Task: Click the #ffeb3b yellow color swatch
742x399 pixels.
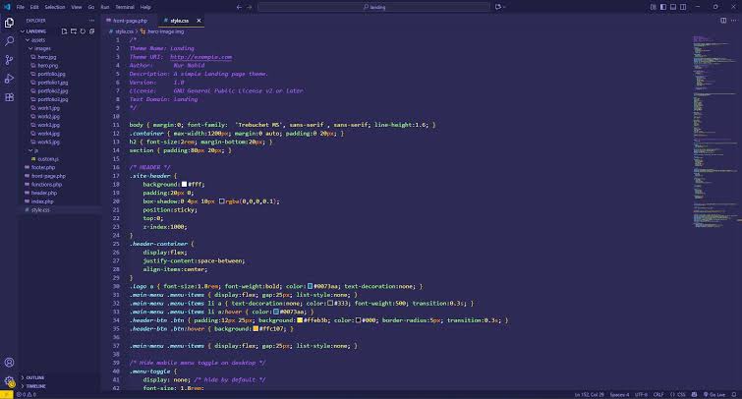Action: (x=300, y=320)
